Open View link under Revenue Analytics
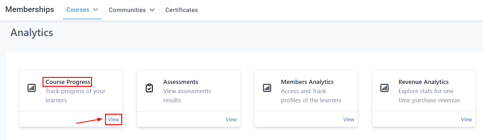The image size is (483, 140). point(466,119)
